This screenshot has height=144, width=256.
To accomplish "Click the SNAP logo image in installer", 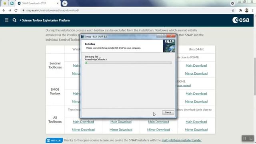I will pyautogui.click(x=169, y=46).
